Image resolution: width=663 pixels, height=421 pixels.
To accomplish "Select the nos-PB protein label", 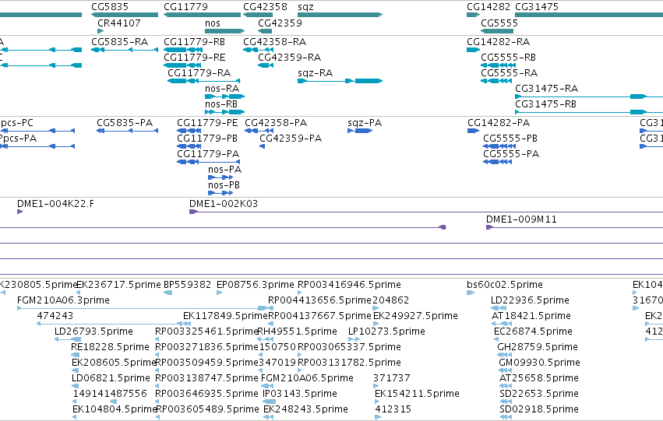I will point(224,185).
